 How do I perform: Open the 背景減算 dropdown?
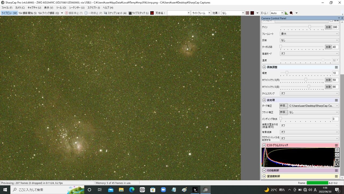(x=309, y=132)
